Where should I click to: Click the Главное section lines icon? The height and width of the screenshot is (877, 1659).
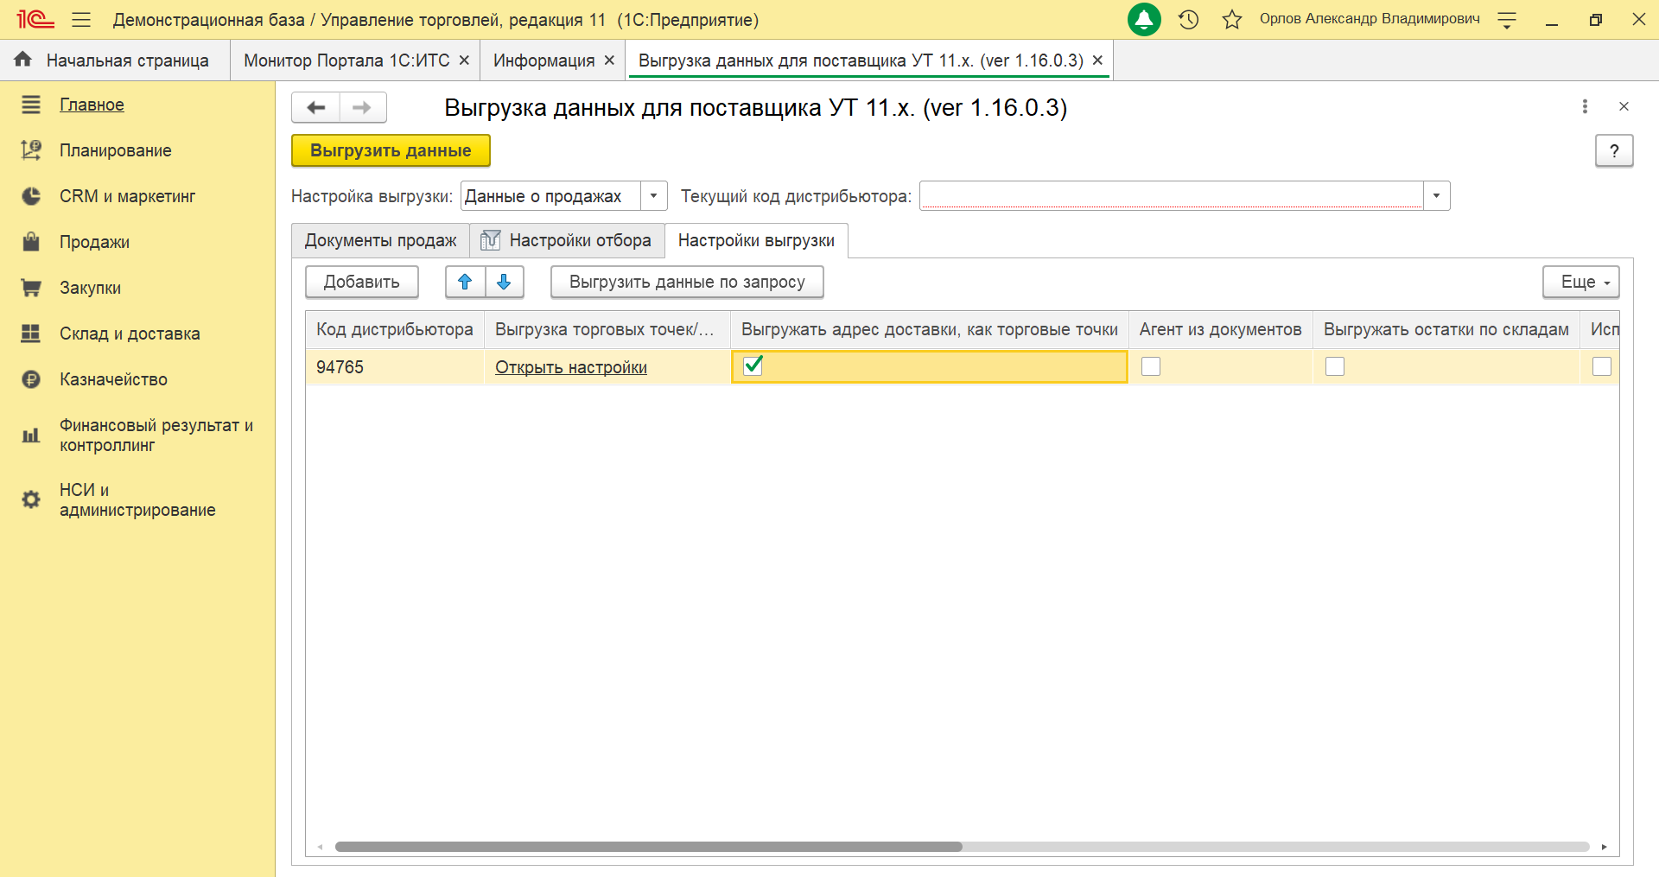tap(31, 105)
